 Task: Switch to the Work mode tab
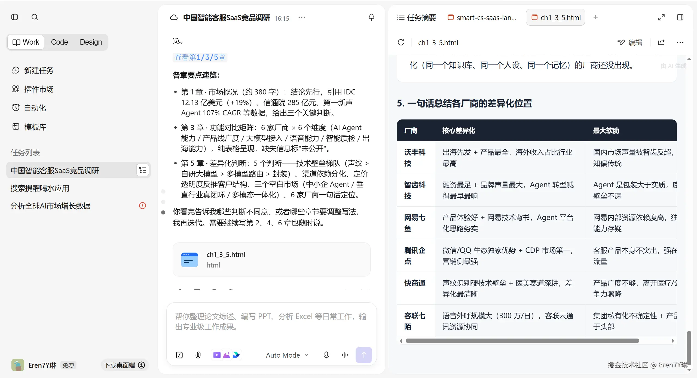coord(26,42)
